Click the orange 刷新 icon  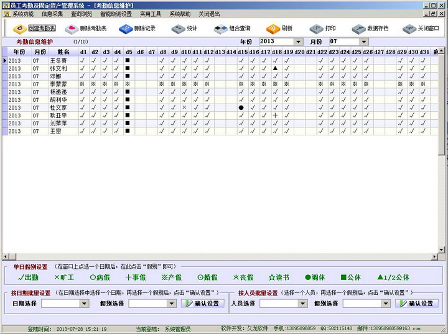click(273, 29)
